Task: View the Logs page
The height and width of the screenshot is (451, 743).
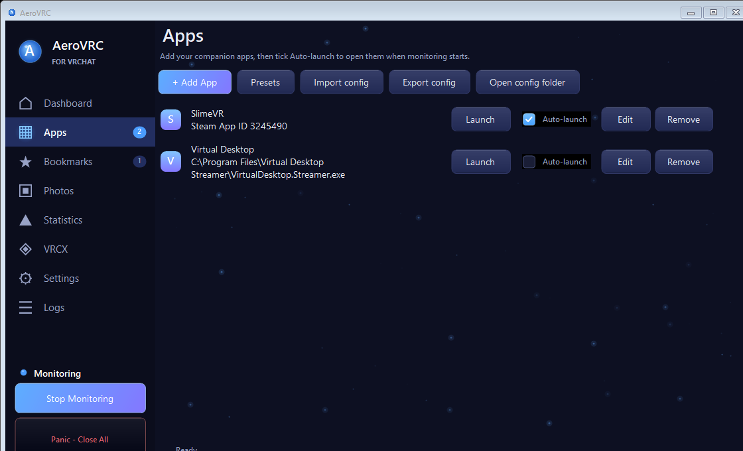Action: 80,308
